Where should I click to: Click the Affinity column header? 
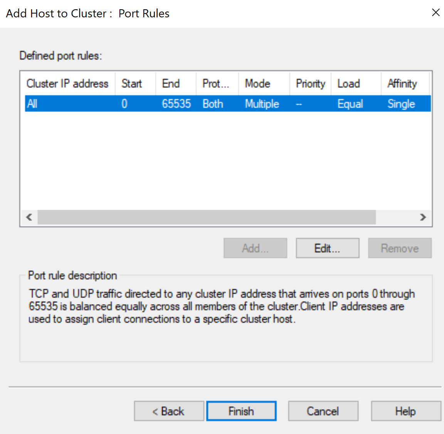(x=405, y=84)
